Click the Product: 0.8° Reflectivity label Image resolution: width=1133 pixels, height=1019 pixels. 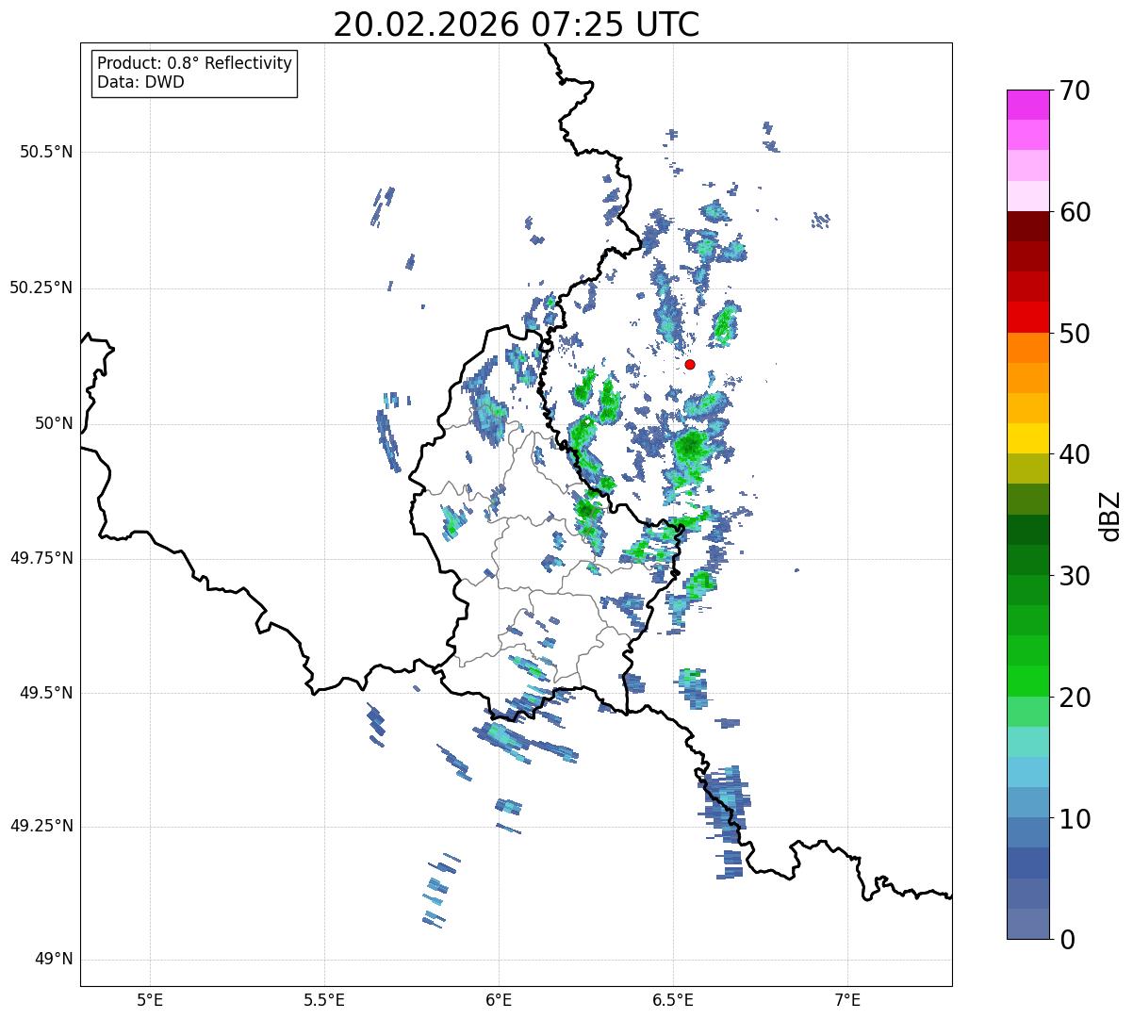tap(195, 63)
